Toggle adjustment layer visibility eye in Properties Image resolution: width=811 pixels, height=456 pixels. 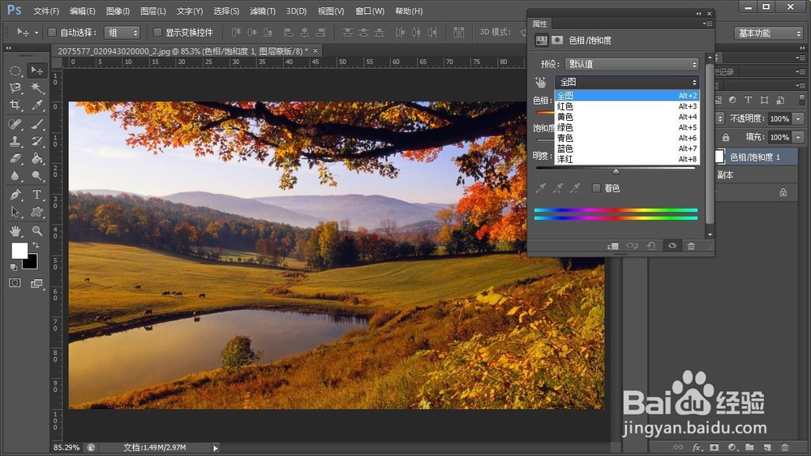click(672, 246)
